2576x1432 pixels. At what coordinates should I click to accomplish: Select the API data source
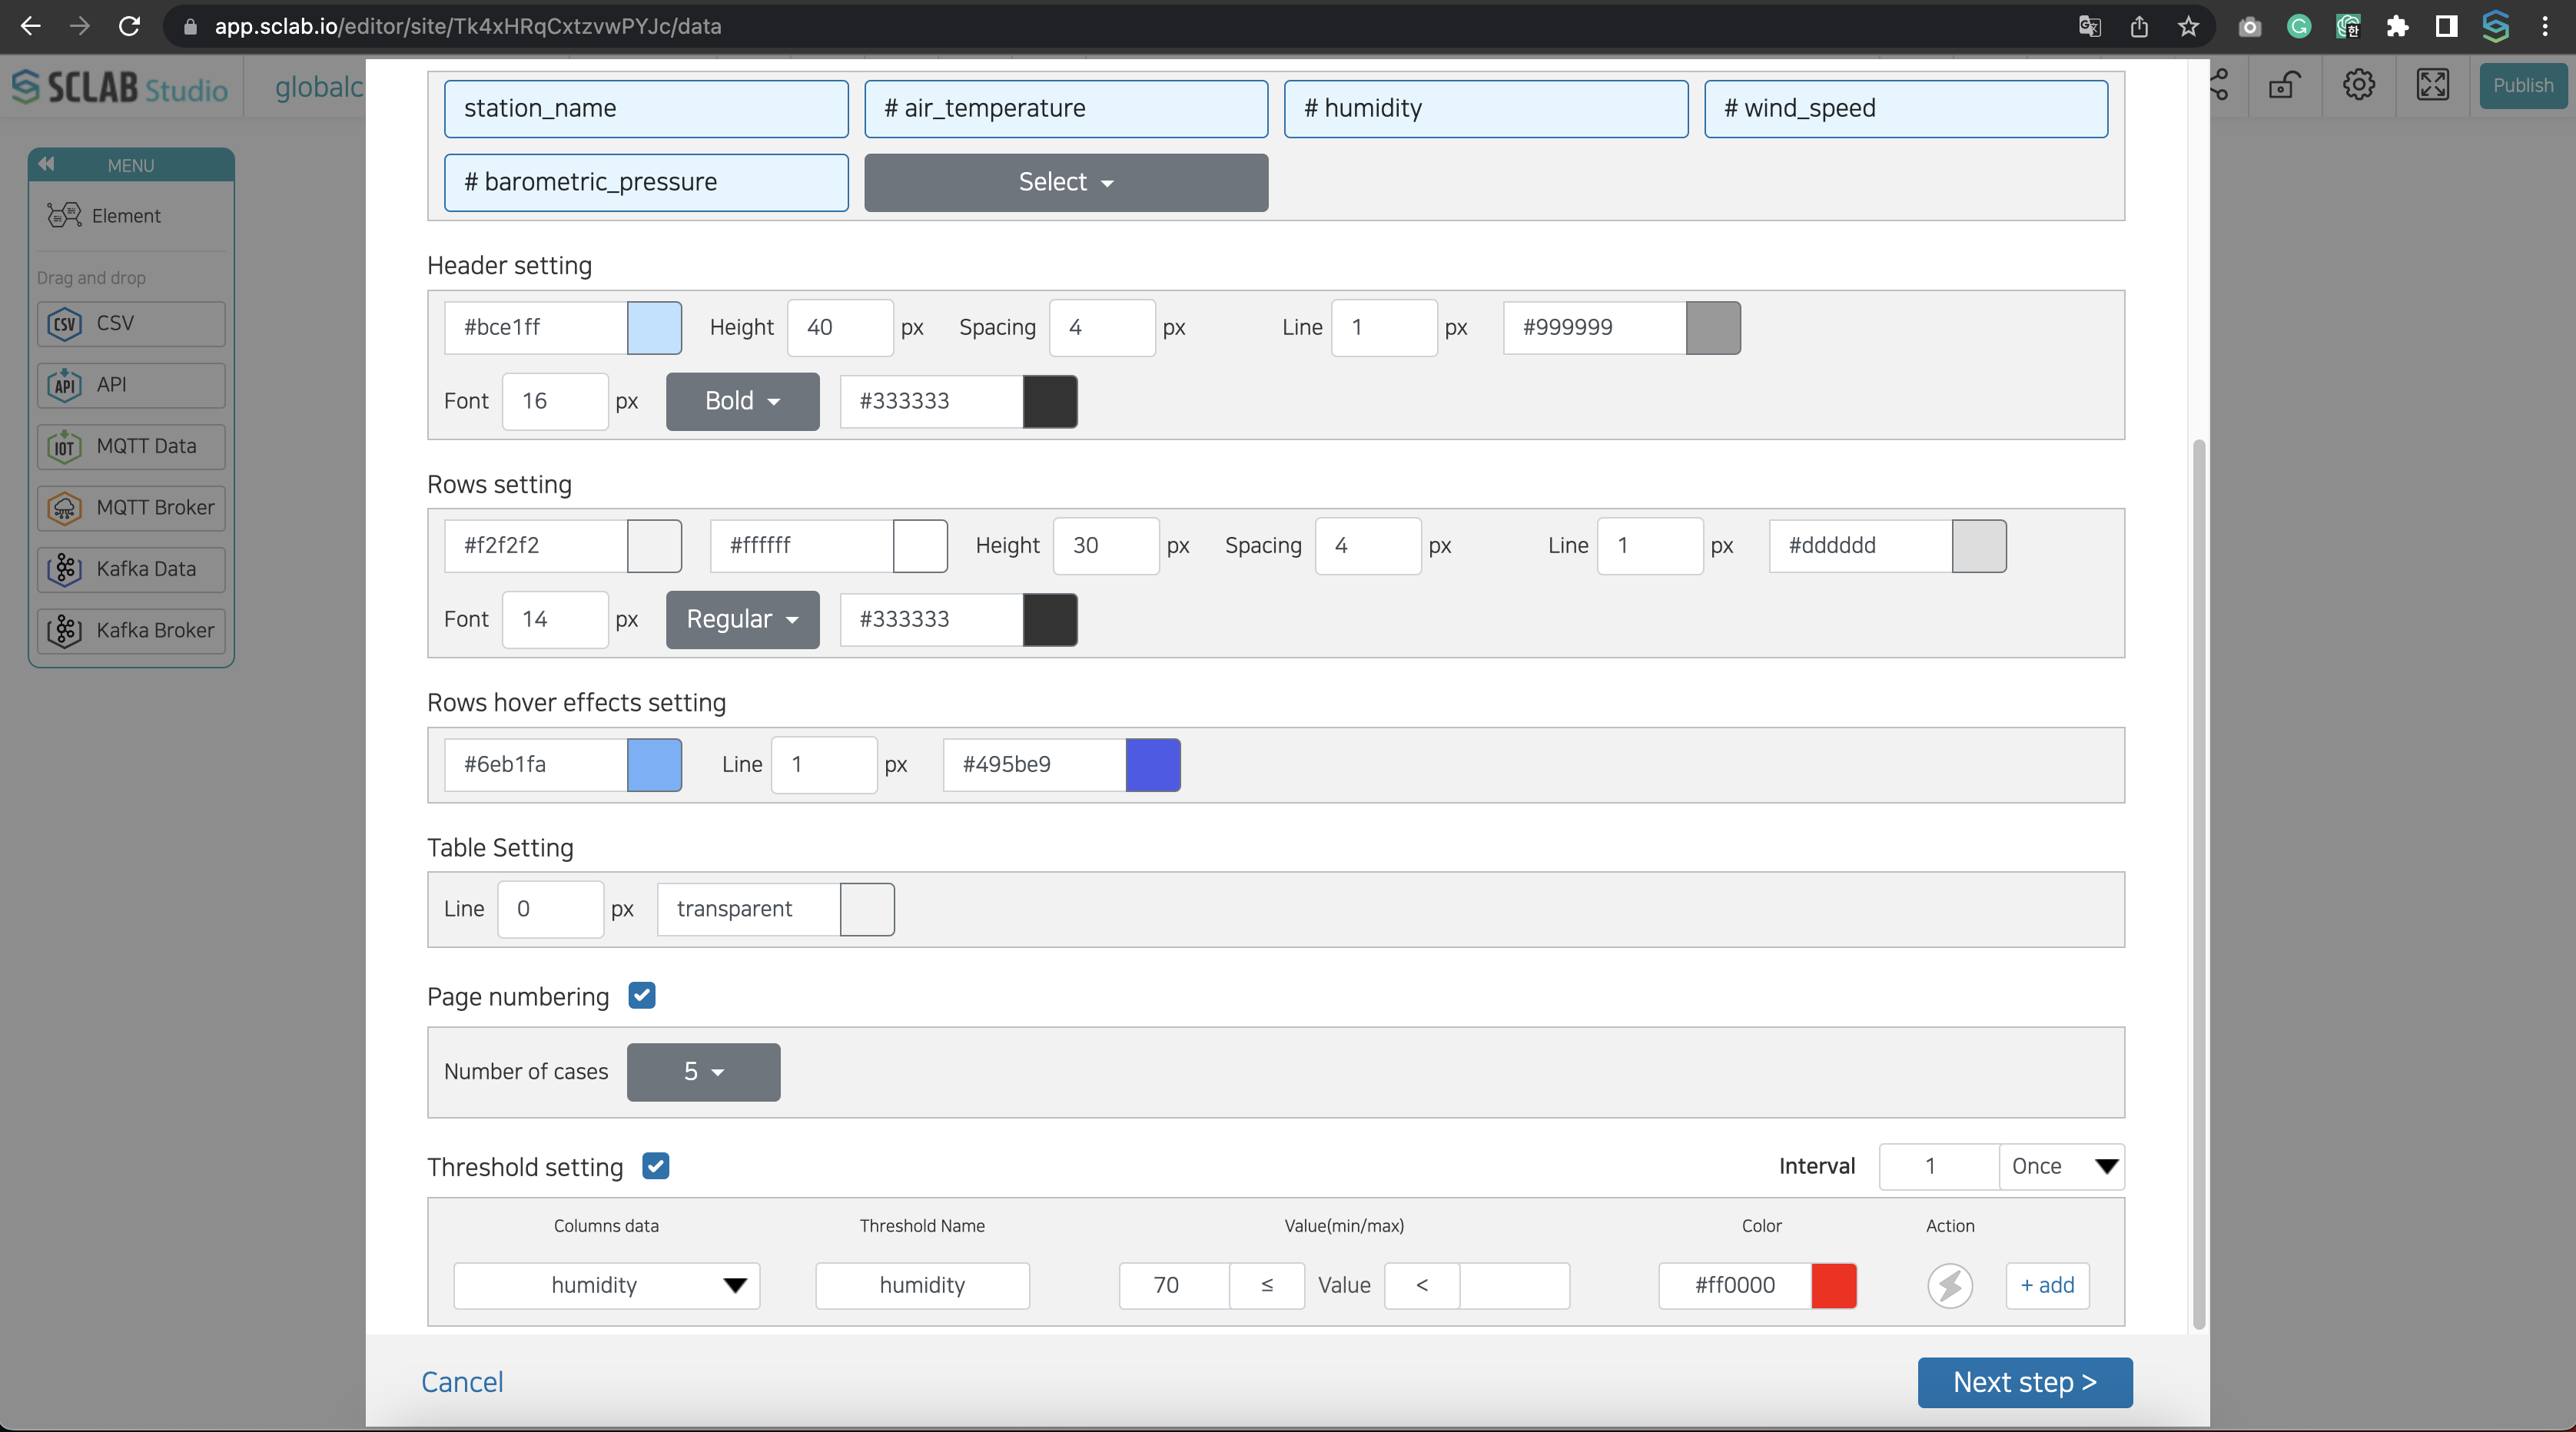[x=131, y=384]
